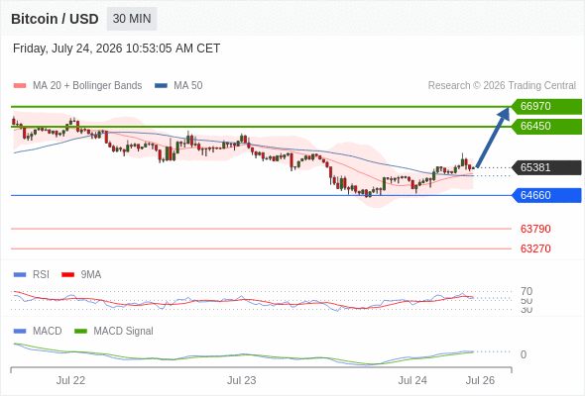Image resolution: width=585 pixels, height=396 pixels.
Task: Click the Jul 23 axis date label
Action: (242, 380)
